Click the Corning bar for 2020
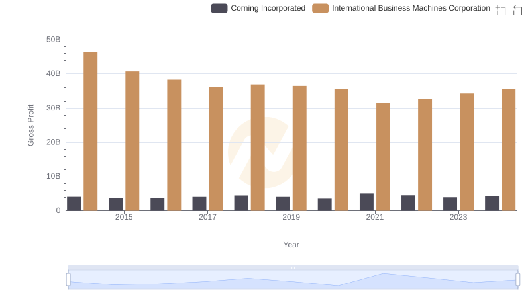The height and width of the screenshot is (305, 530). [x=325, y=205]
